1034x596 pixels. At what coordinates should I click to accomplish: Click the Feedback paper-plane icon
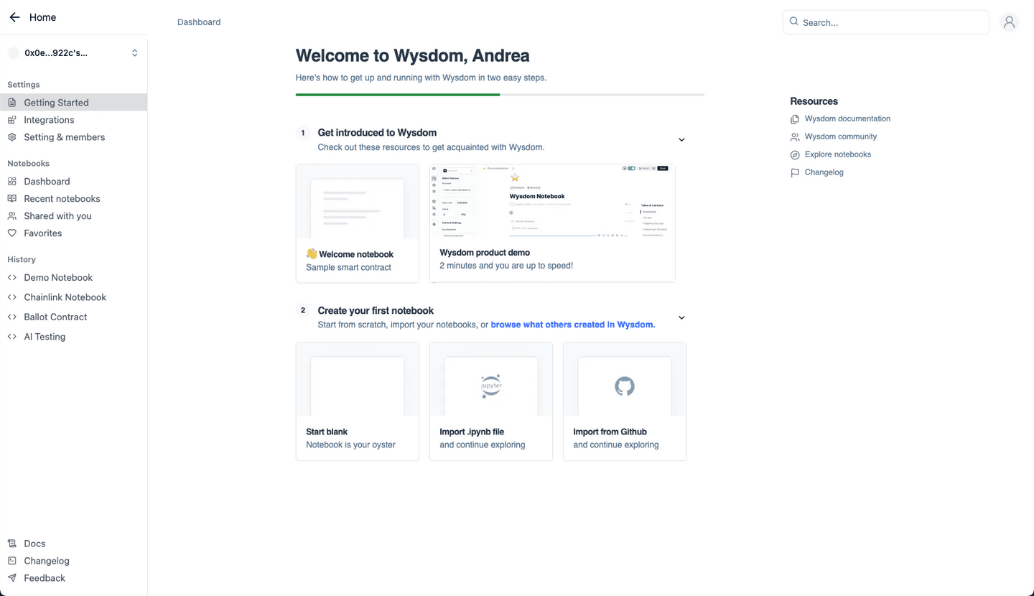[x=11, y=578]
